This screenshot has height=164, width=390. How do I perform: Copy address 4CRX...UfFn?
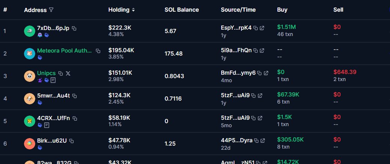click(x=75, y=119)
